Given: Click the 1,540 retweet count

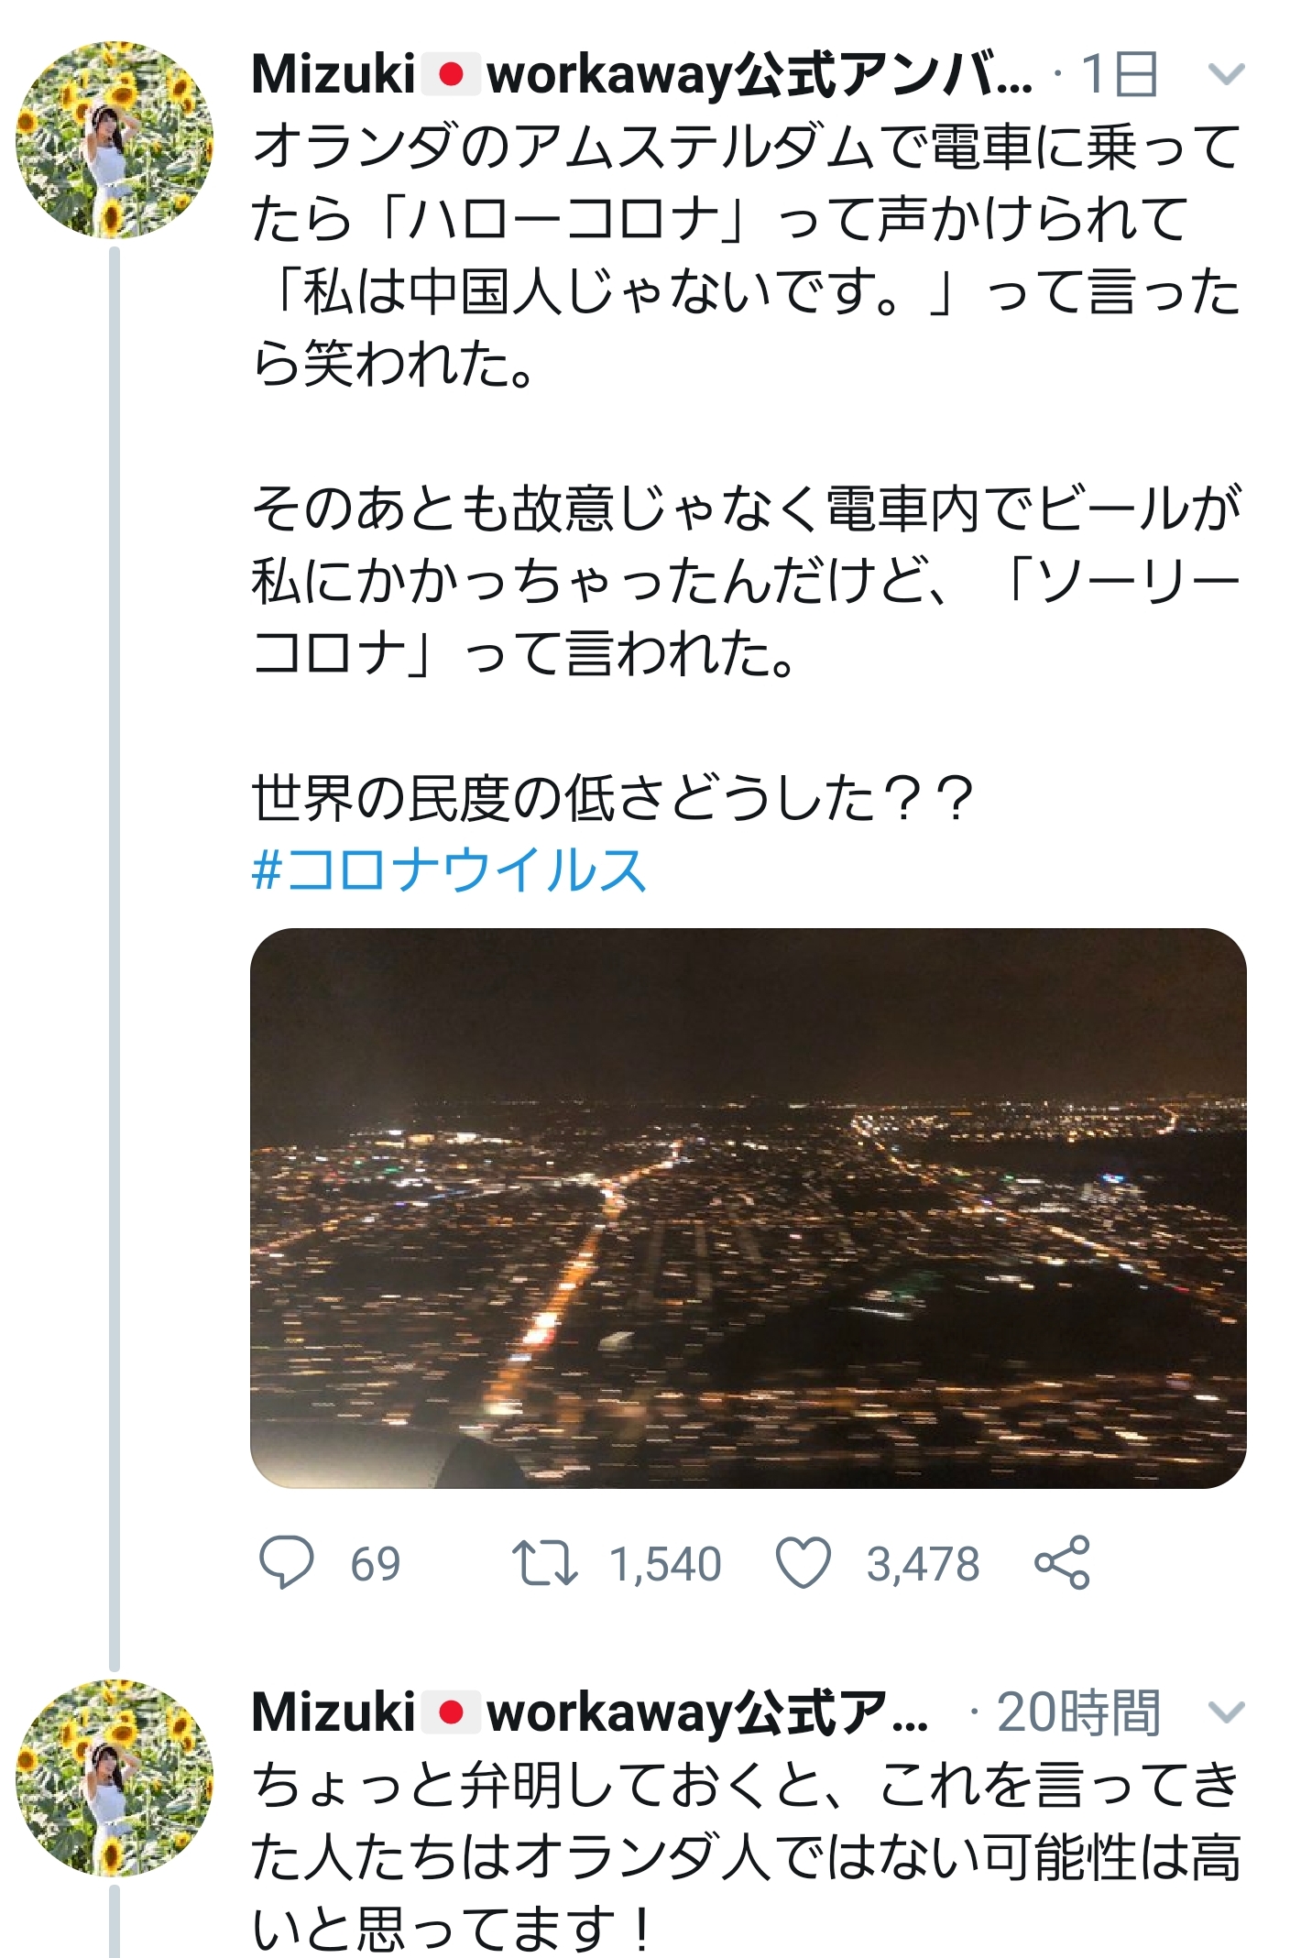Looking at the screenshot, I should point(665,1564).
